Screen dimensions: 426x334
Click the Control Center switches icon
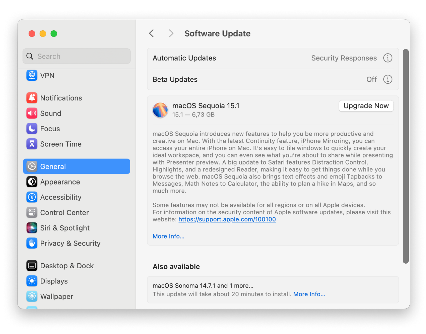point(32,212)
